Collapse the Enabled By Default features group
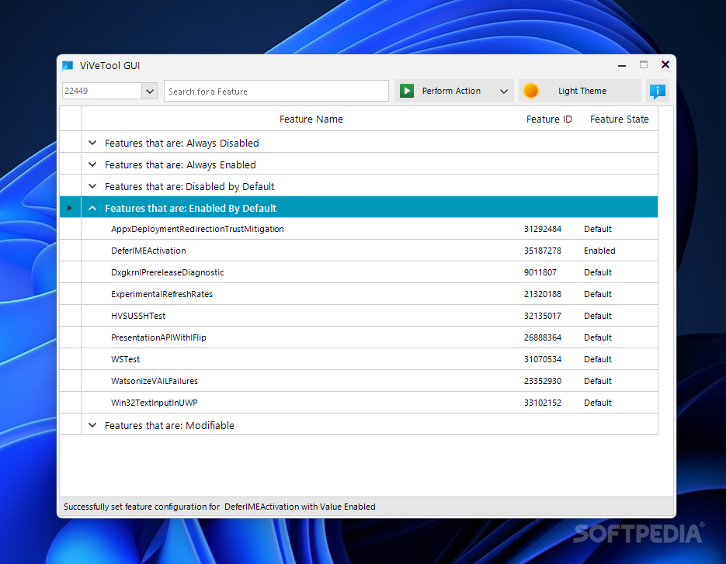The height and width of the screenshot is (564, 726). point(92,208)
